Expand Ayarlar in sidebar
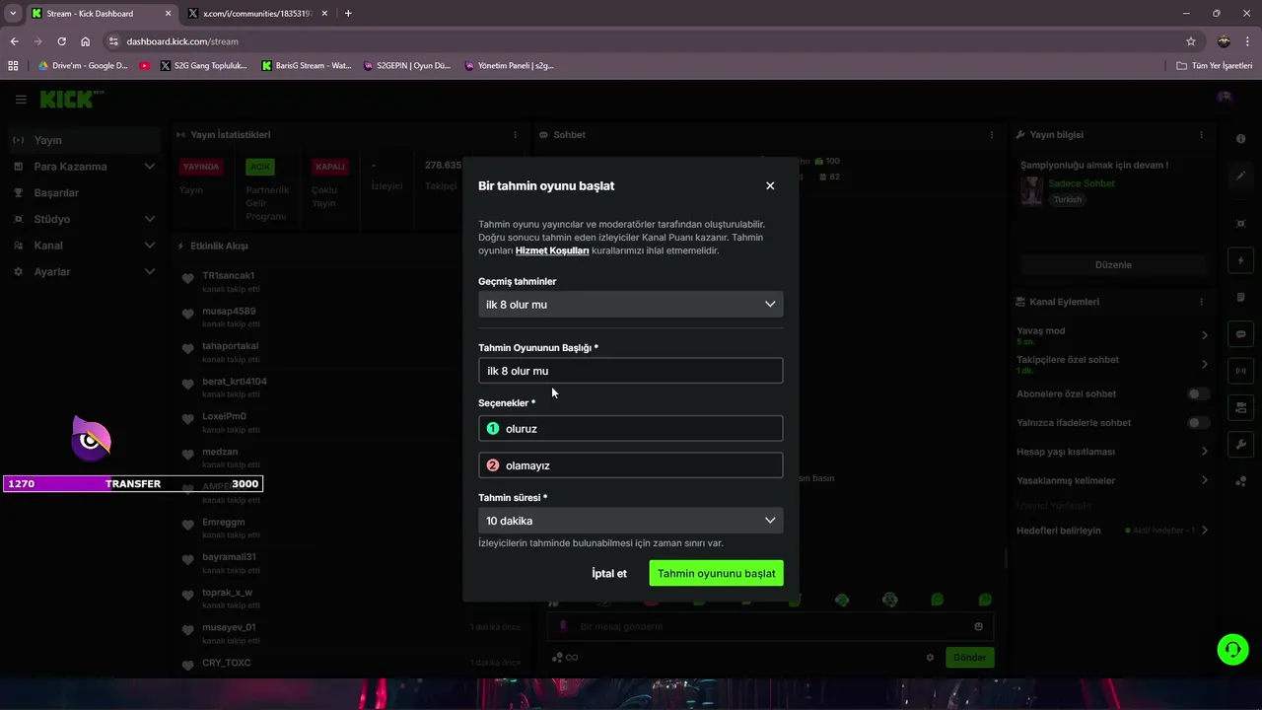Image resolution: width=1262 pixels, height=710 pixels. (150, 271)
